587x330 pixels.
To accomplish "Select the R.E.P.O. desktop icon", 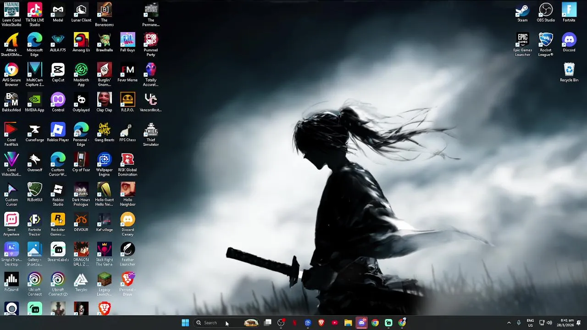I will pos(127,102).
